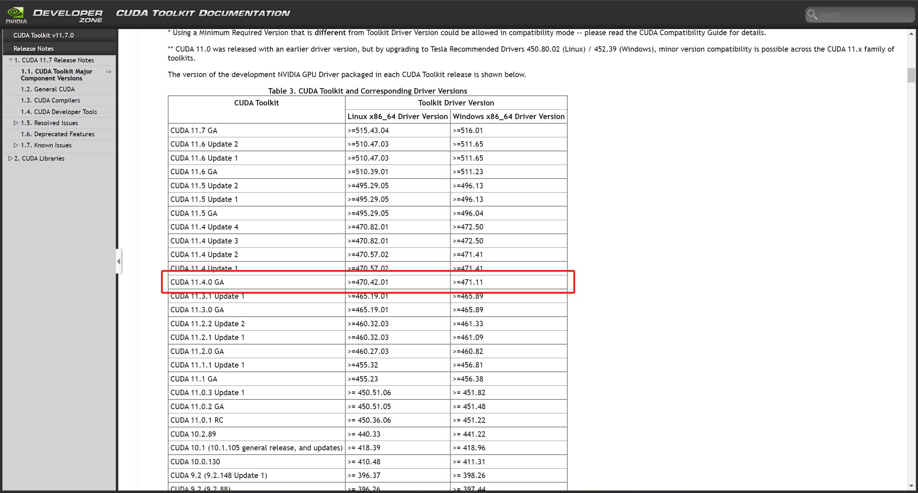Viewport: 918px width, 493px height.
Task: Expand the 2. CUDA Libraries node
Action: 10,158
